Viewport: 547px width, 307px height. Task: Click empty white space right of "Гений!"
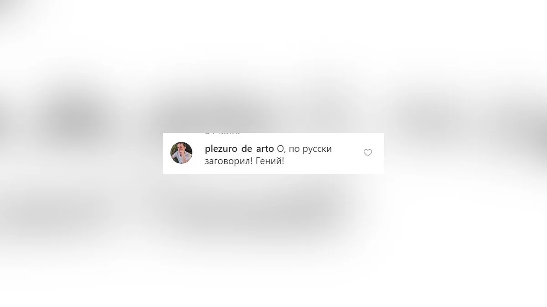tap(319, 162)
